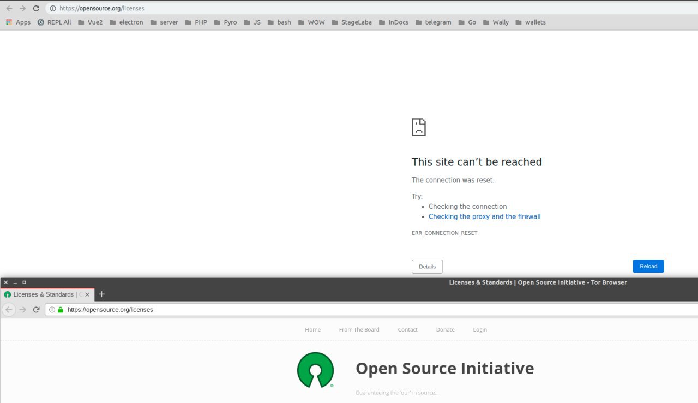Image resolution: width=698 pixels, height=403 pixels.
Task: Open the telegram bookmark folder
Action: 433,22
